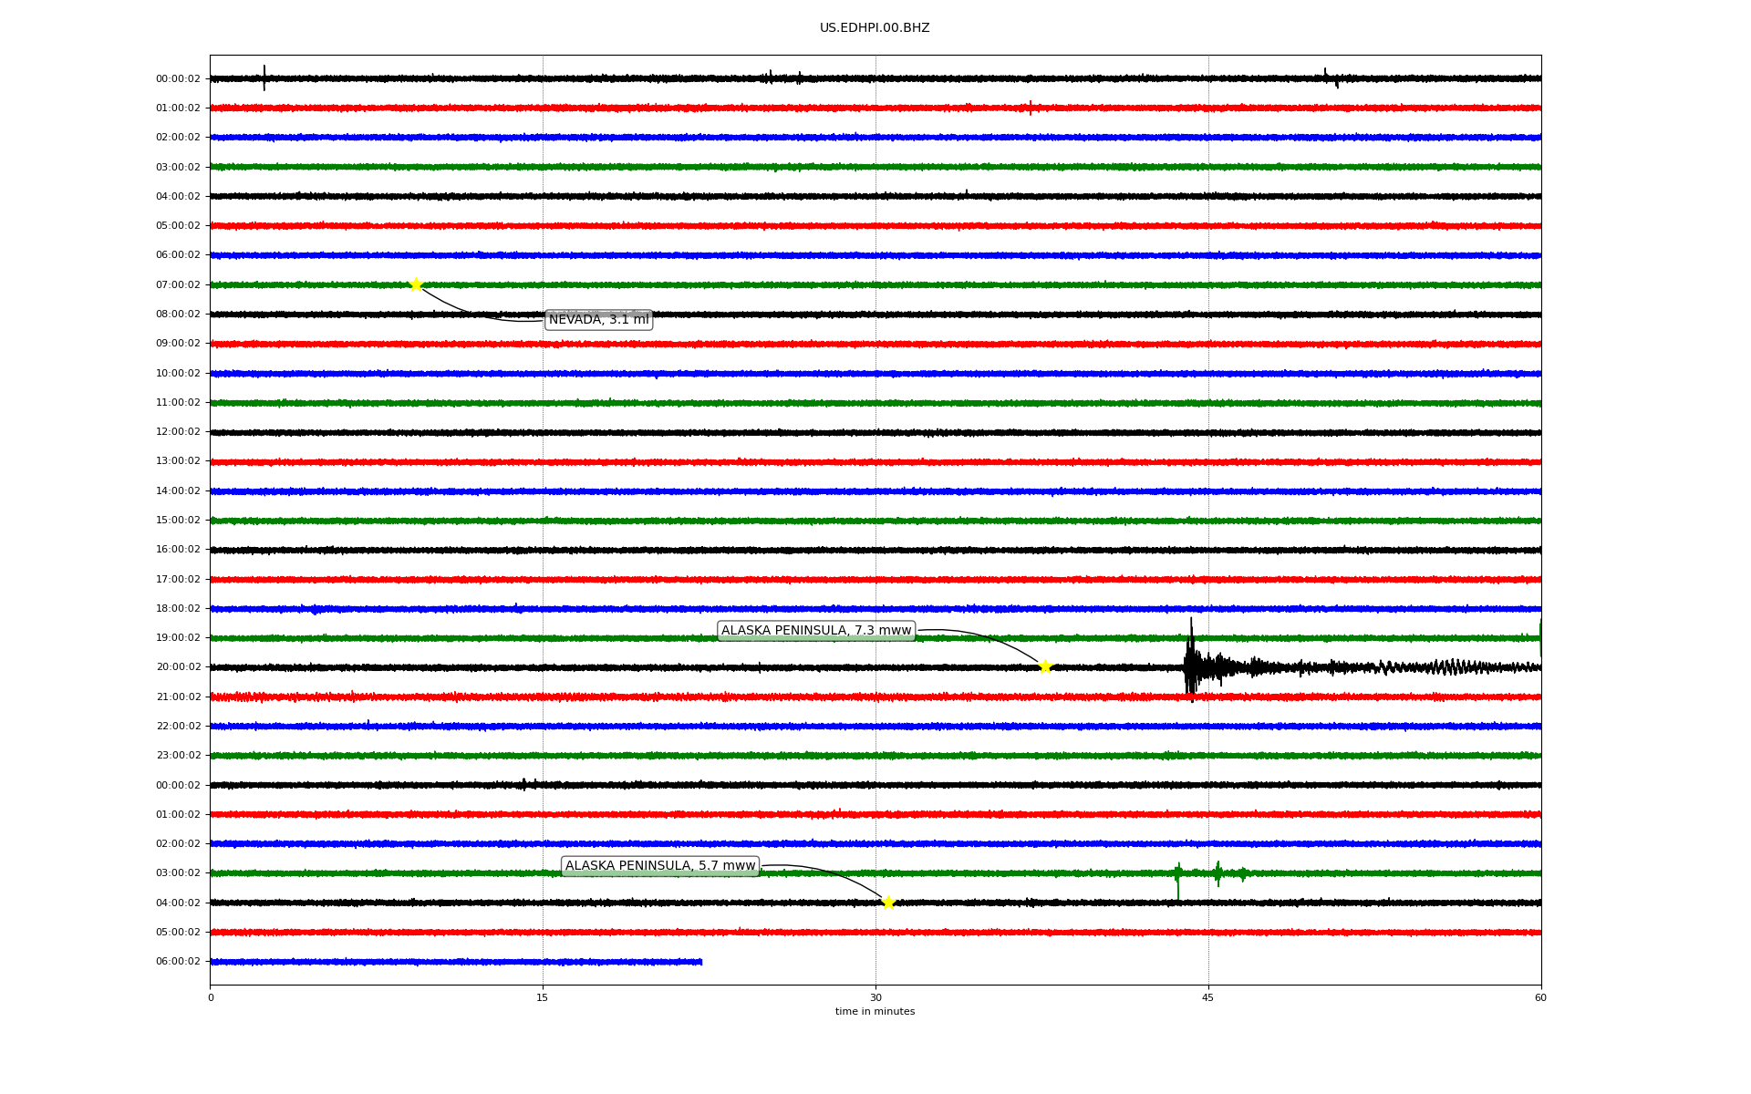Click the 18:00:02 trace time label
The width and height of the screenshot is (1751, 1094).
click(x=178, y=609)
